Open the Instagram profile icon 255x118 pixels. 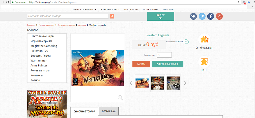point(219,16)
